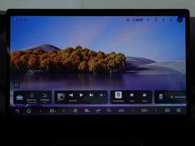Open the all apps grid

(x=179, y=110)
